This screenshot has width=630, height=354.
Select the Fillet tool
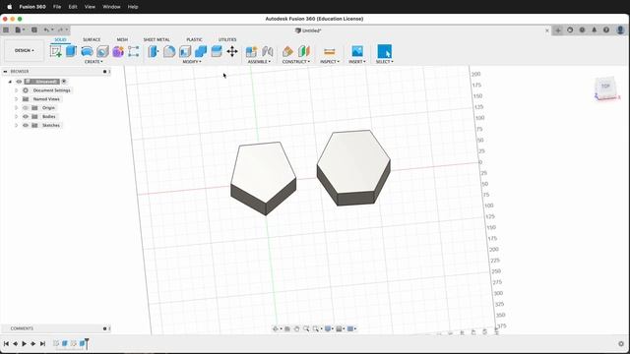(169, 51)
